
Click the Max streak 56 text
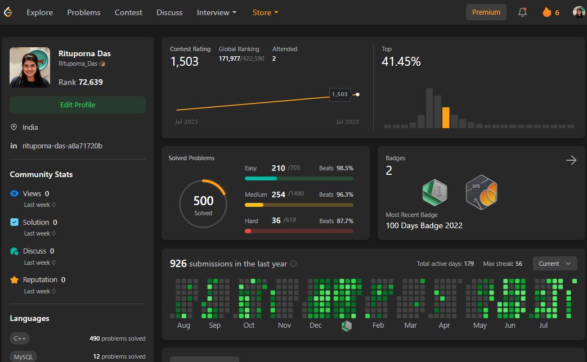pos(503,264)
